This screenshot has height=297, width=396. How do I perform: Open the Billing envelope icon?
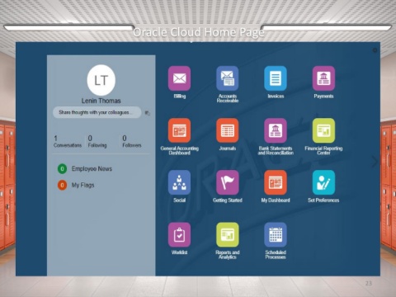[179, 78]
